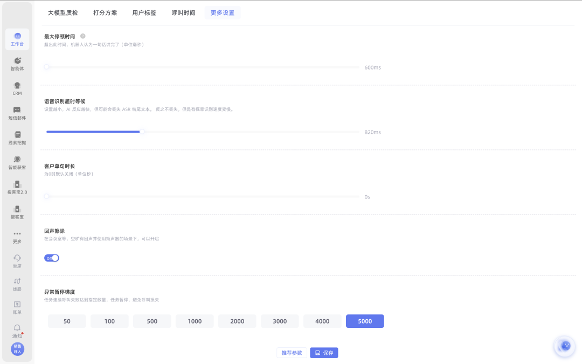Viewport: 582px width, 364px height.
Task: Switch to the 大模型质检 tab
Action: 63,12
